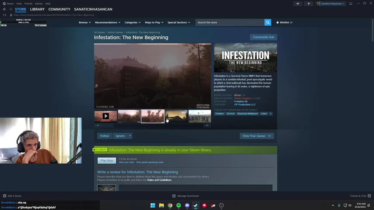Open OBS Studio from taskbar
Image resolution: width=374 pixels, height=210 pixels.
click(x=221, y=205)
